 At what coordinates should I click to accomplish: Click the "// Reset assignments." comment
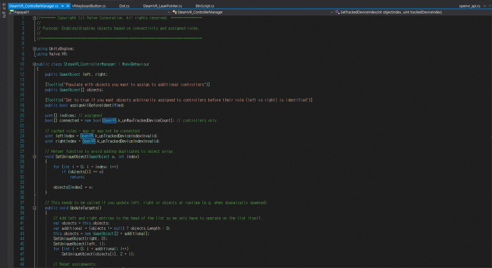pyautogui.click(x=75, y=264)
